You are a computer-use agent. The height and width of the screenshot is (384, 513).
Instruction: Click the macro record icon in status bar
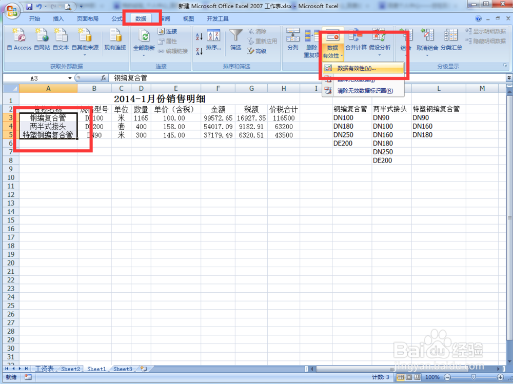[x=28, y=377]
